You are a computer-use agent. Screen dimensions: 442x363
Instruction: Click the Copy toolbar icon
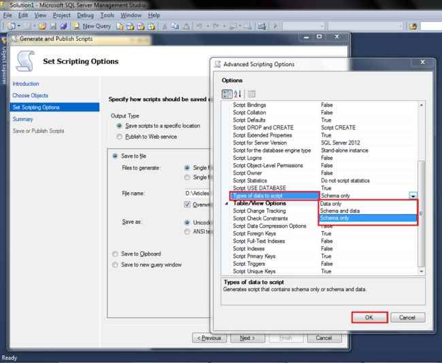point(175,27)
